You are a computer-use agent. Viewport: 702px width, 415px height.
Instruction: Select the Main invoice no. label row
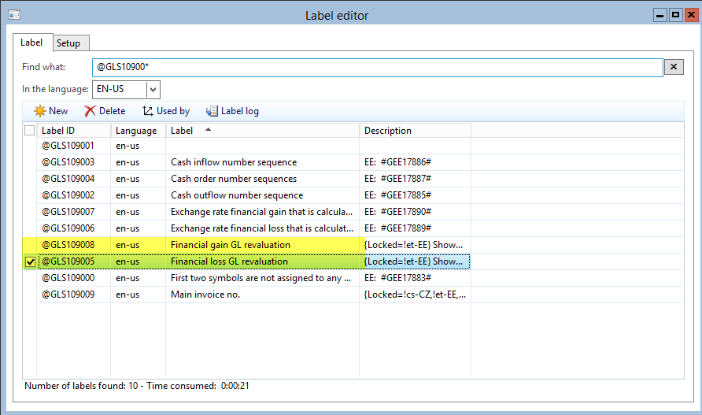pyautogui.click(x=205, y=295)
